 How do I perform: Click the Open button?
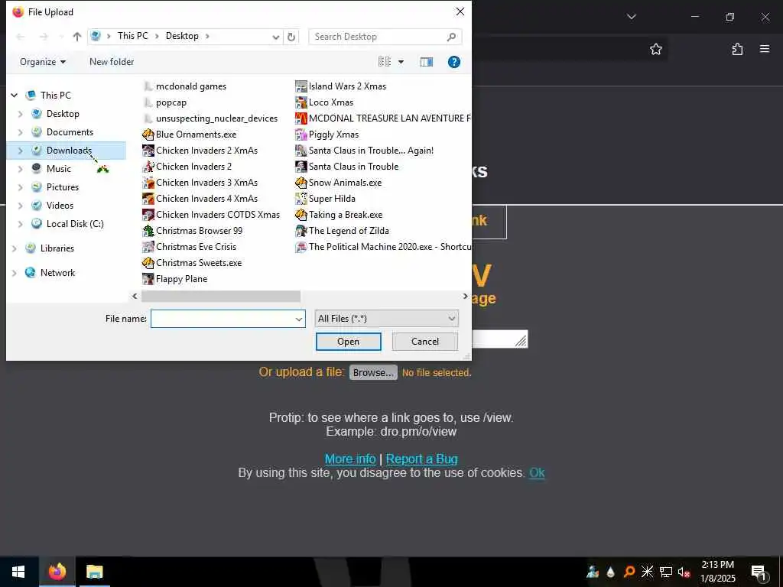[x=348, y=342]
